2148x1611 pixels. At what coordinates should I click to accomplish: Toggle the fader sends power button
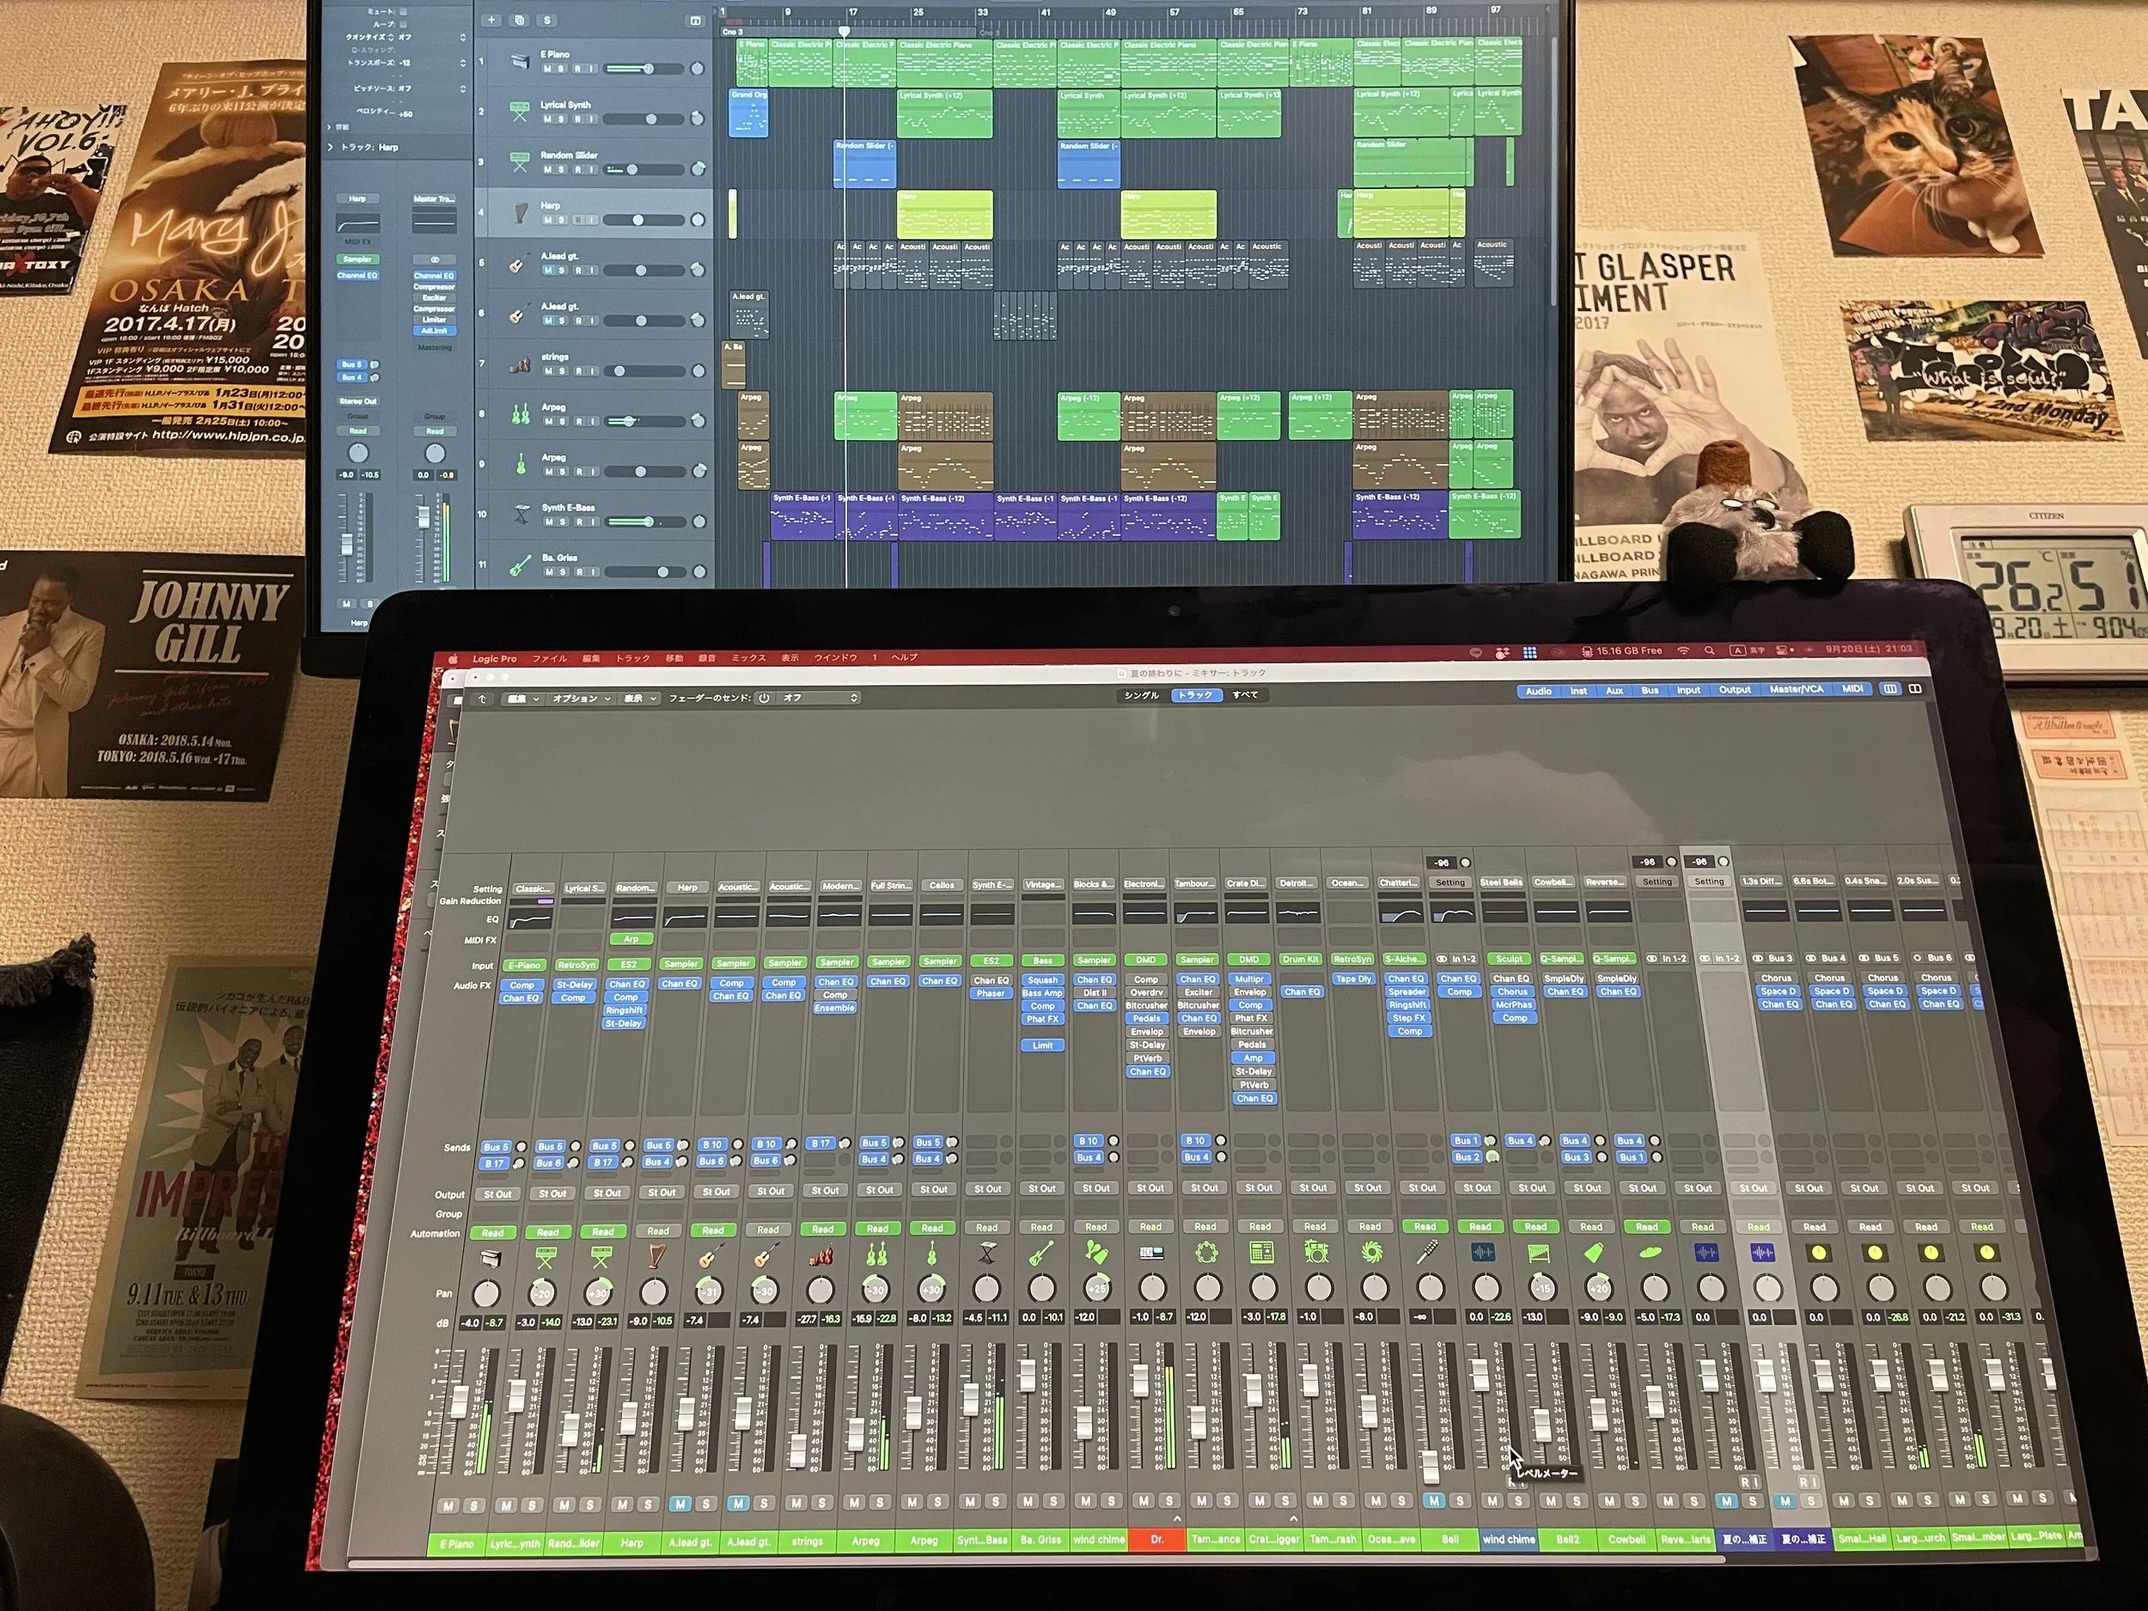click(x=764, y=699)
